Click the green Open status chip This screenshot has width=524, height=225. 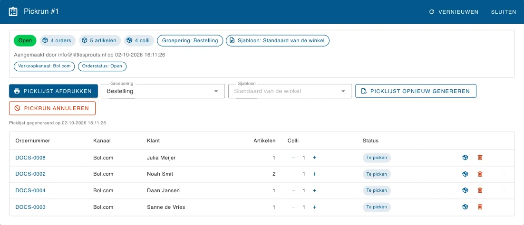coord(25,41)
